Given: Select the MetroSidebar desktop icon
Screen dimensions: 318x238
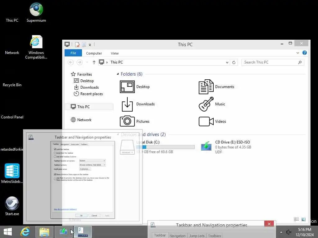Looking at the screenshot, I should [x=12, y=174].
